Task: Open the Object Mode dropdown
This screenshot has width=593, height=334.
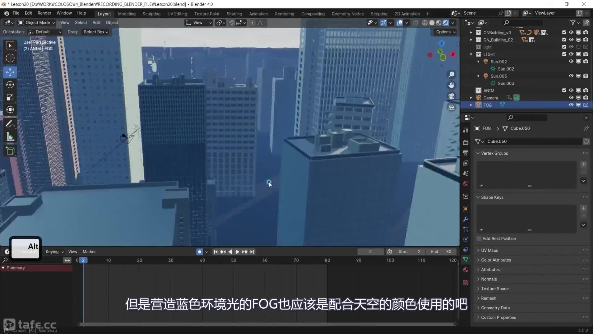Action: tap(36, 23)
